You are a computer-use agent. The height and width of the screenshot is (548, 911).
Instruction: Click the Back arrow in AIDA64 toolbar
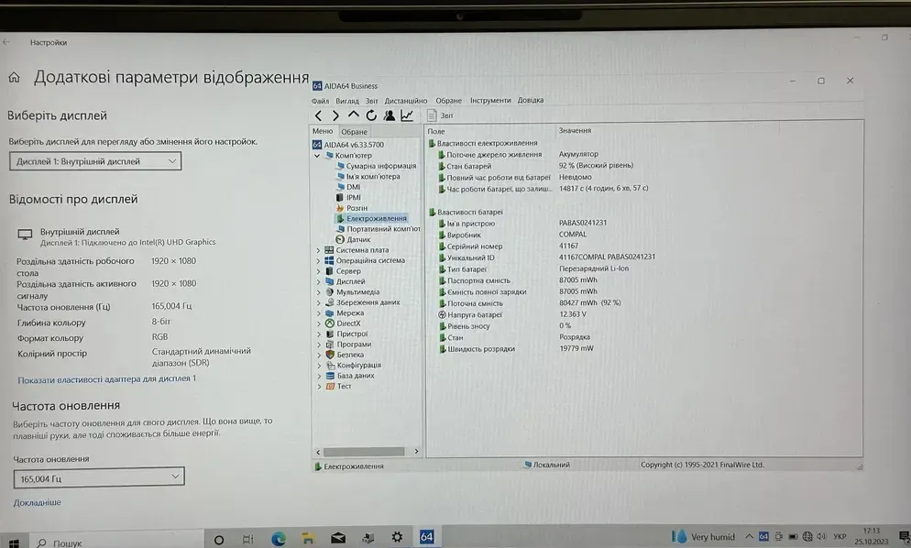point(318,115)
